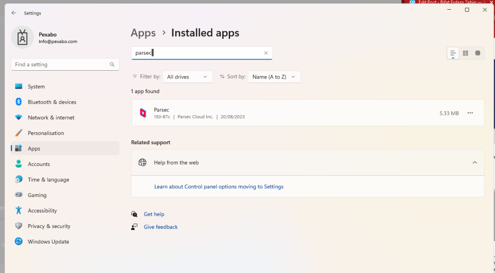Viewport: 495px width, 273px height.
Task: Open Privacy & security settings
Action: [65, 226]
